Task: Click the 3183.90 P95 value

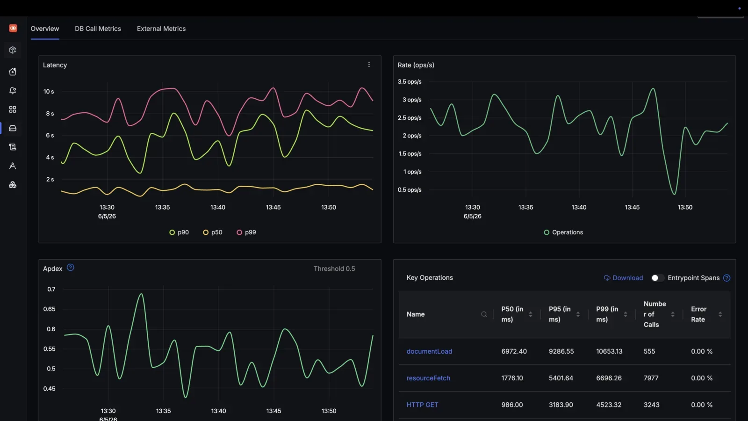Action: (561, 405)
